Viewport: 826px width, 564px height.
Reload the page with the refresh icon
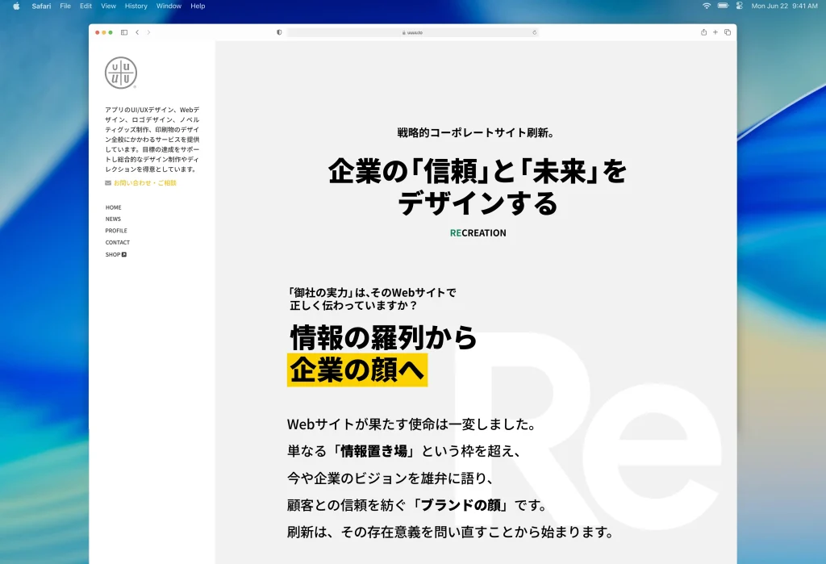click(534, 32)
